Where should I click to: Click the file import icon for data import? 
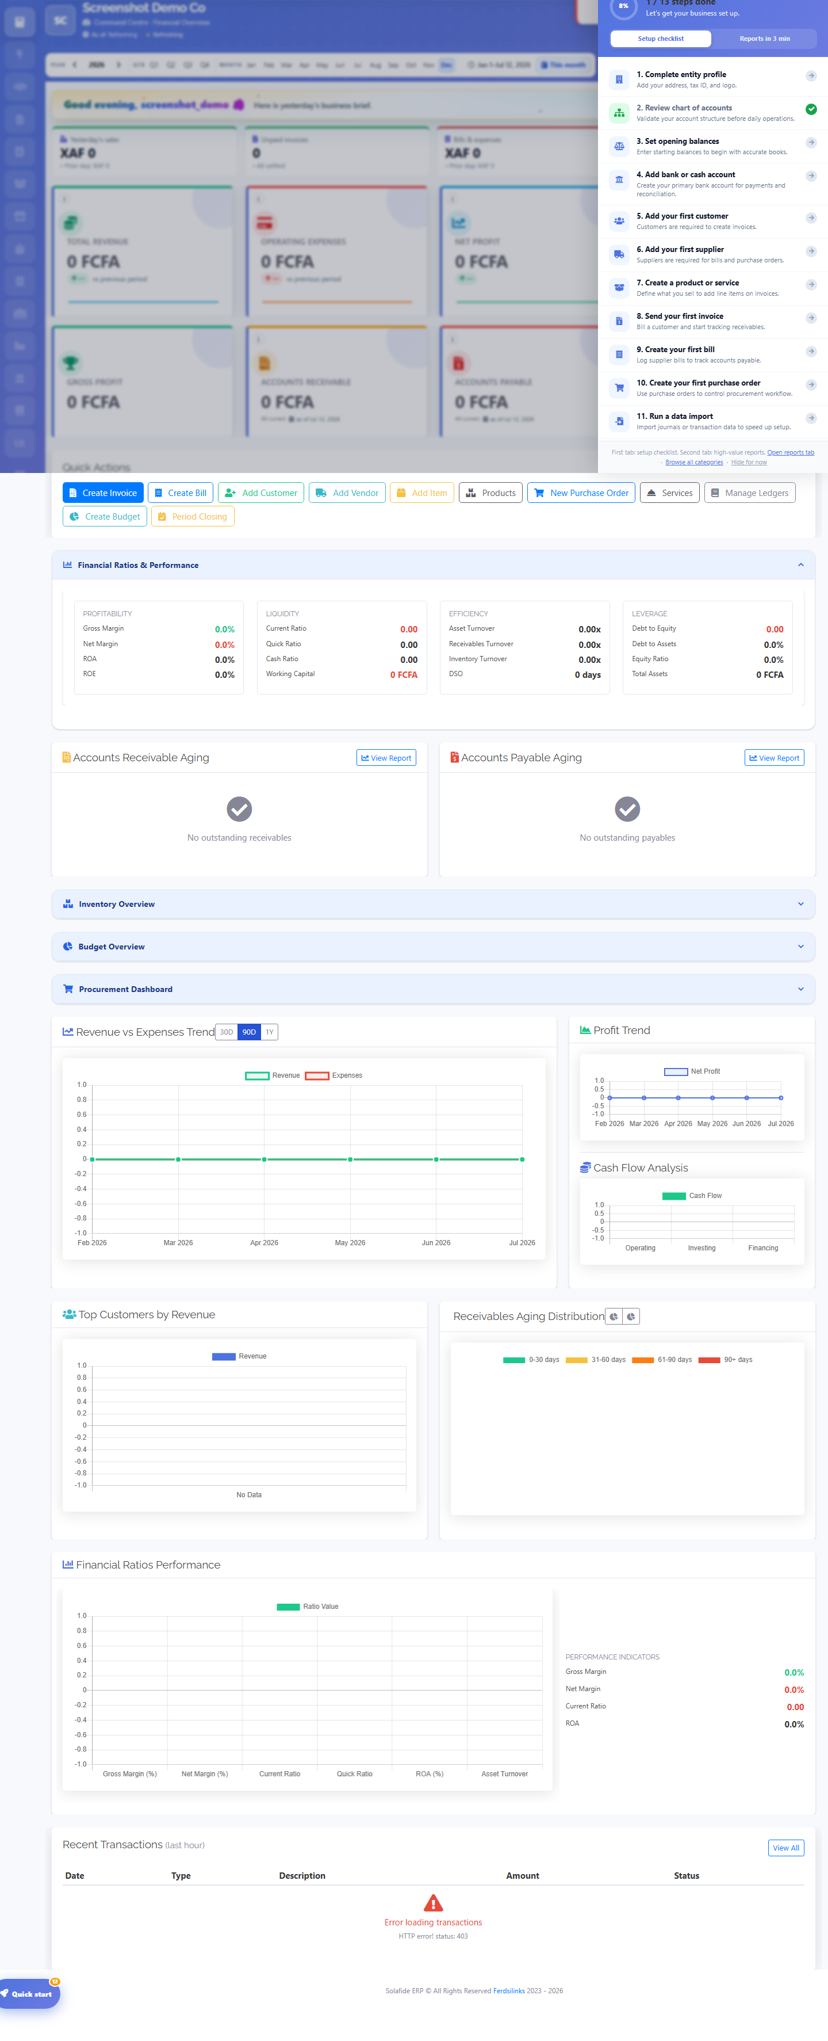[619, 421]
